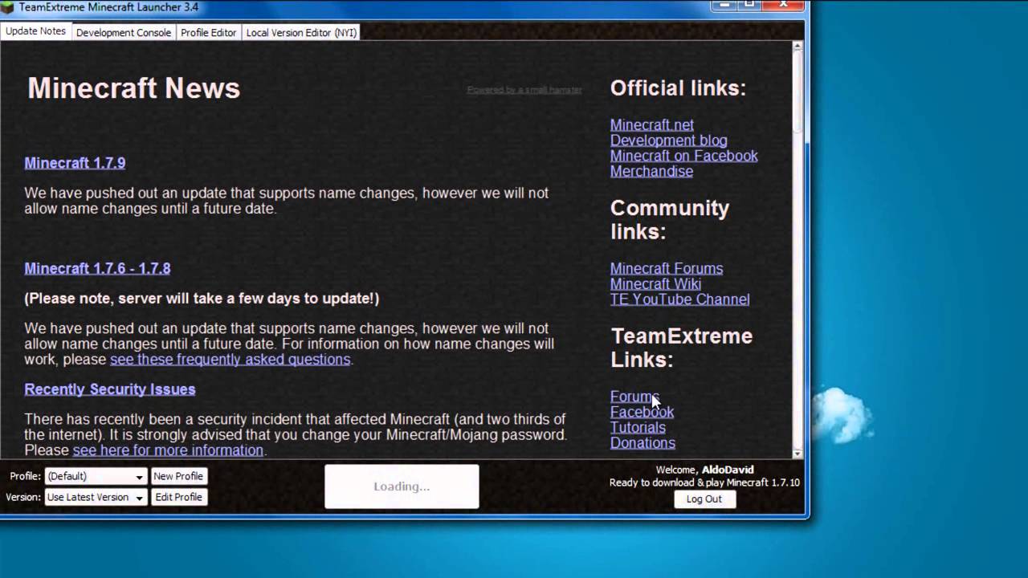Screen dimensions: 1028x578
Task: Click the server update note in bold text
Action: click(202, 299)
